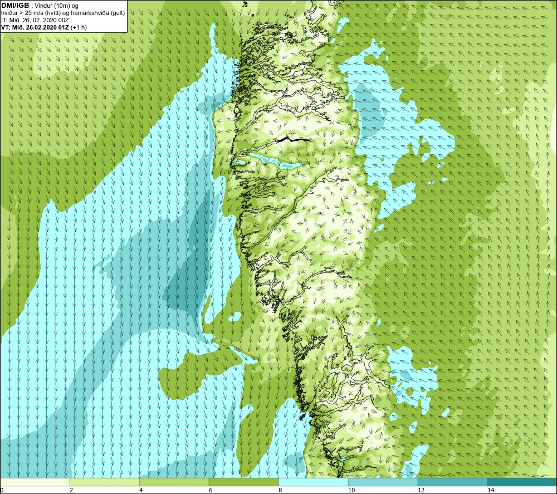Click the 12–14 m/s teal legend swatch

tap(452, 482)
